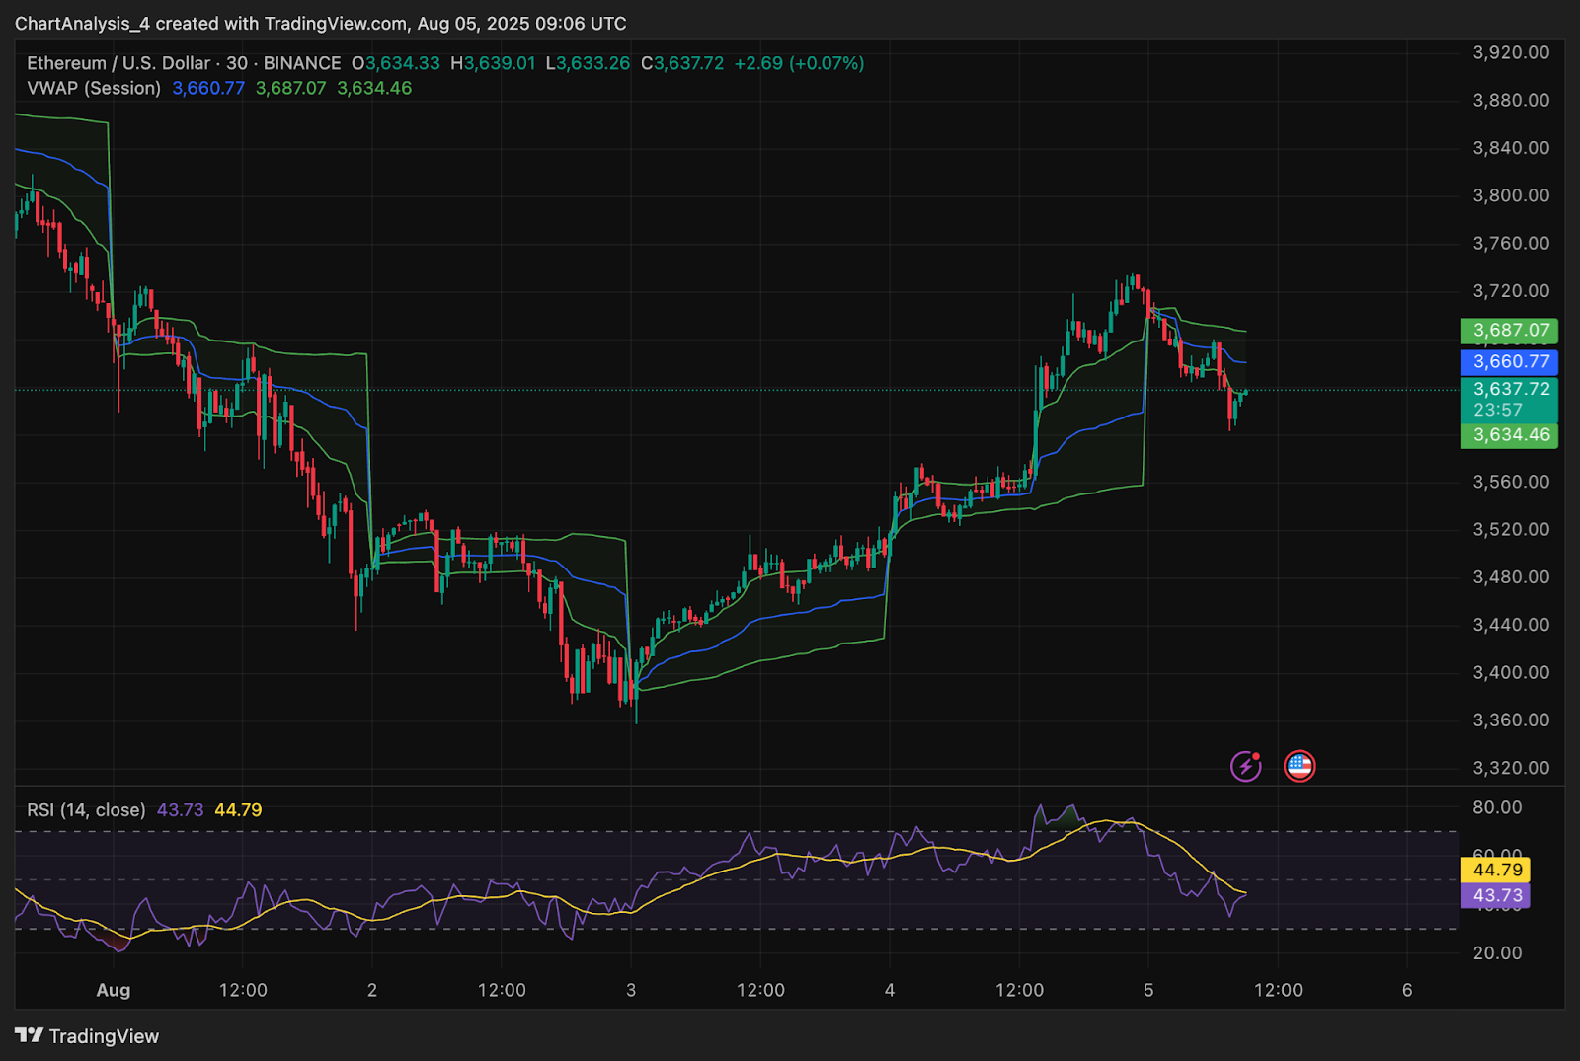Click the Aug date marker on time axis
1580x1061 pixels.
114,990
